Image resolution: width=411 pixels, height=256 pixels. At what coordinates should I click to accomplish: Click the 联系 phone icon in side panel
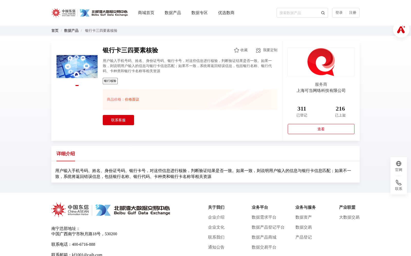399,183
